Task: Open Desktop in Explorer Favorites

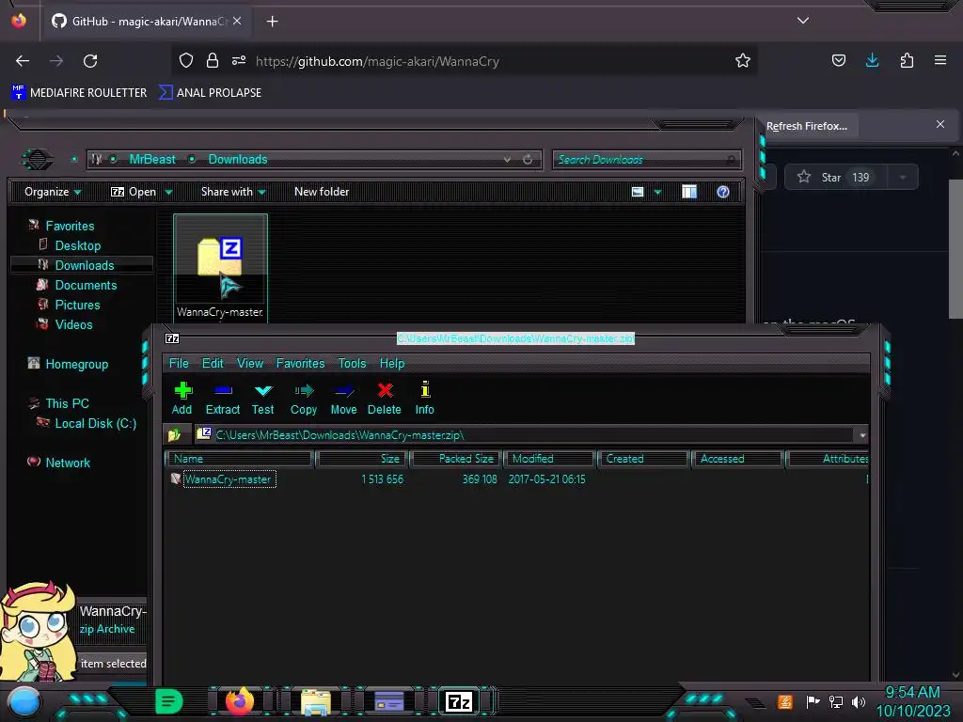Action: [78, 245]
